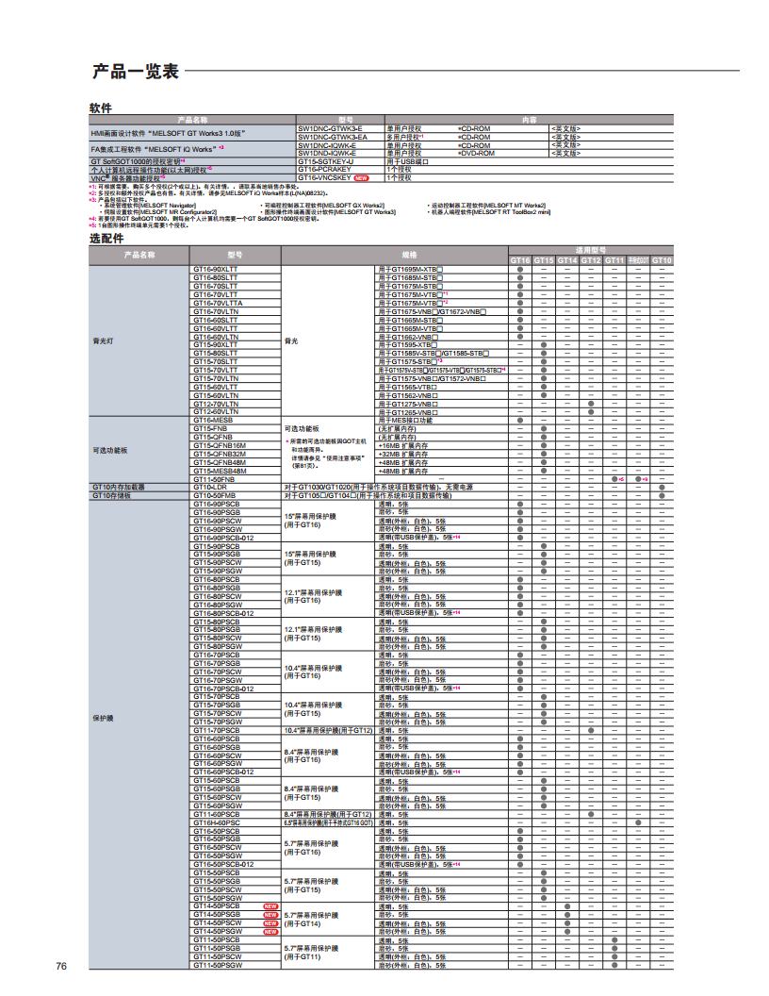Select '10.4"屏幕用保护膜(用于GT12)' spec cell
This screenshot has height=996, width=769.
pyautogui.click(x=328, y=730)
